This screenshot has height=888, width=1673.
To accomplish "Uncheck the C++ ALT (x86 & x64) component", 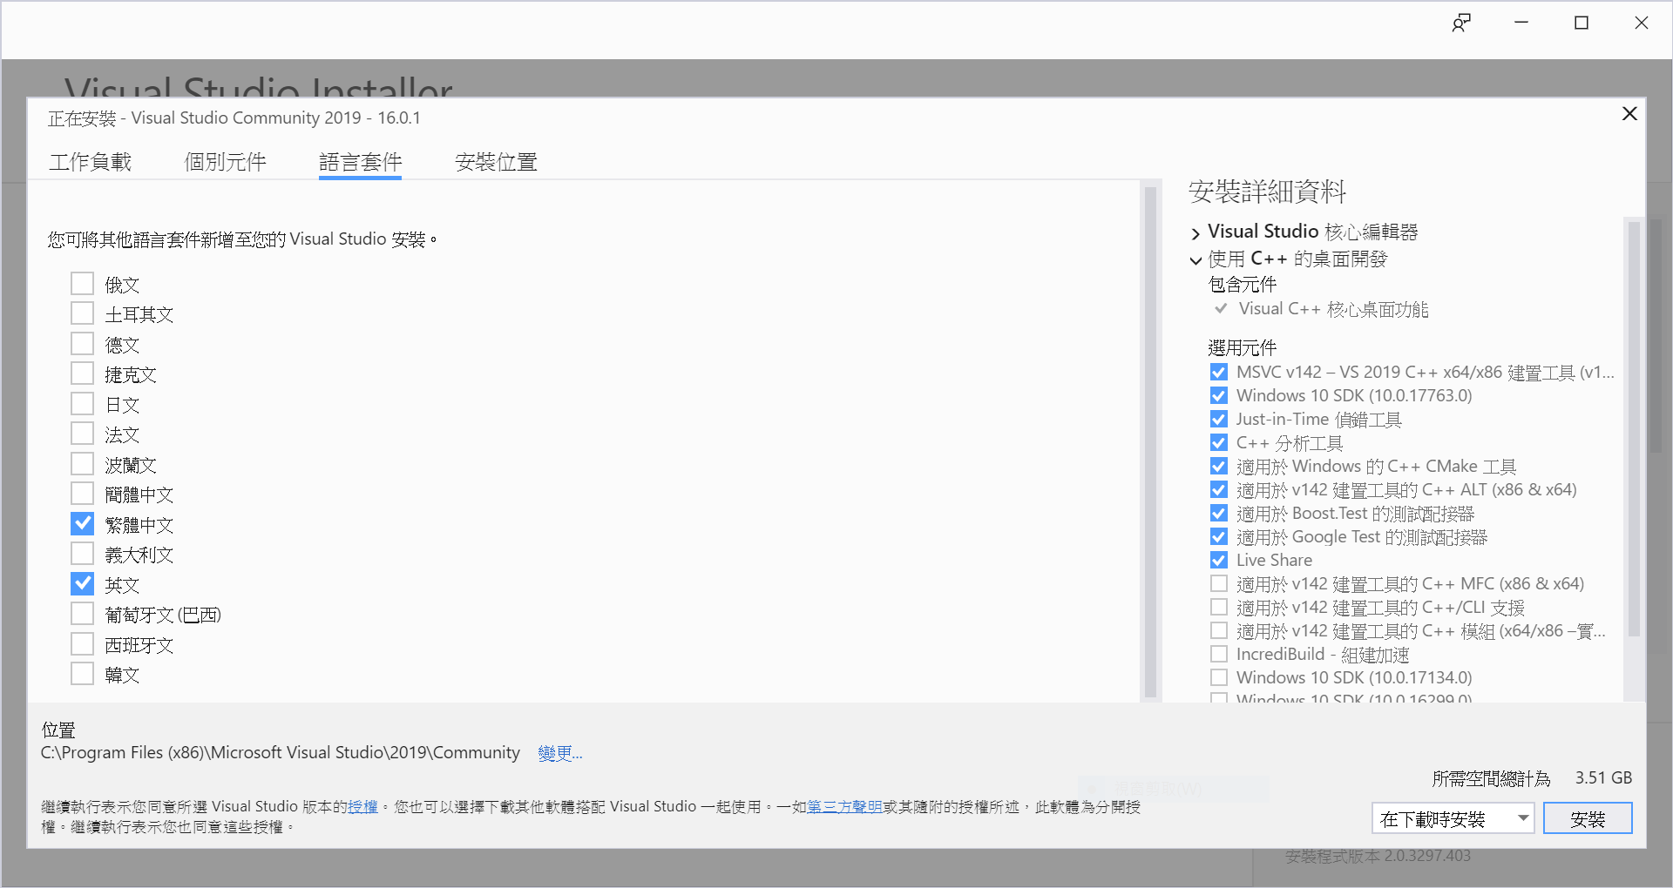I will (x=1219, y=490).
